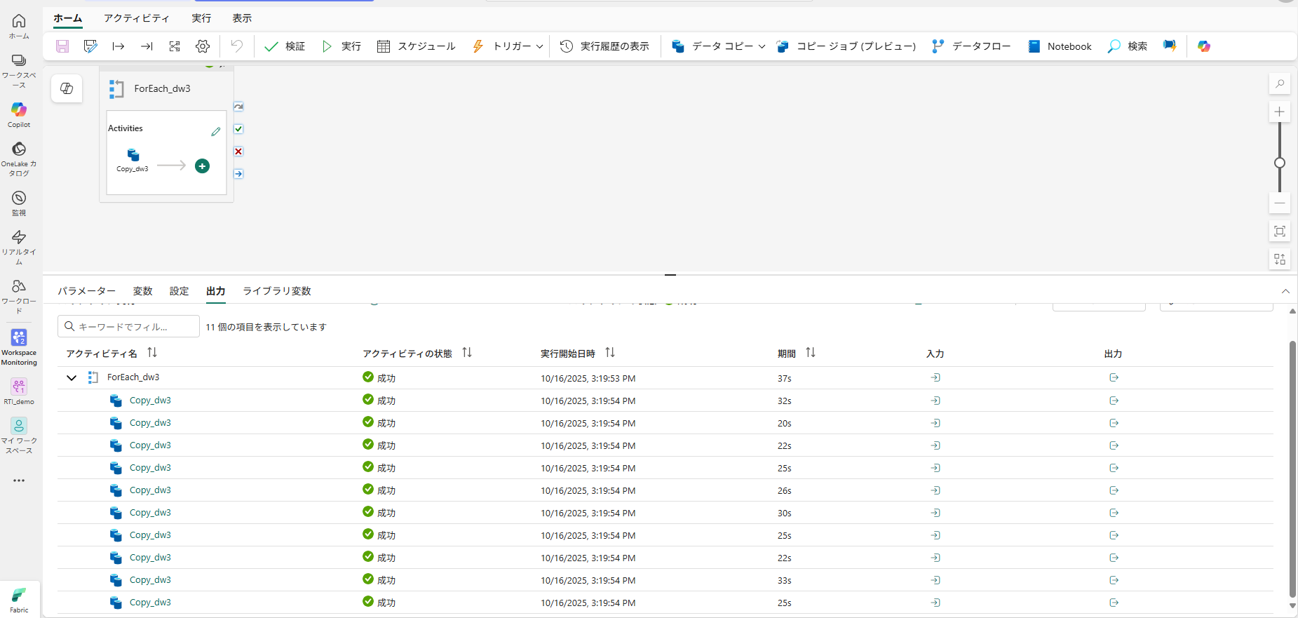Viewport: 1298px width, 618px height.
Task: Click 実行履歴の表示 button
Action: [604, 46]
